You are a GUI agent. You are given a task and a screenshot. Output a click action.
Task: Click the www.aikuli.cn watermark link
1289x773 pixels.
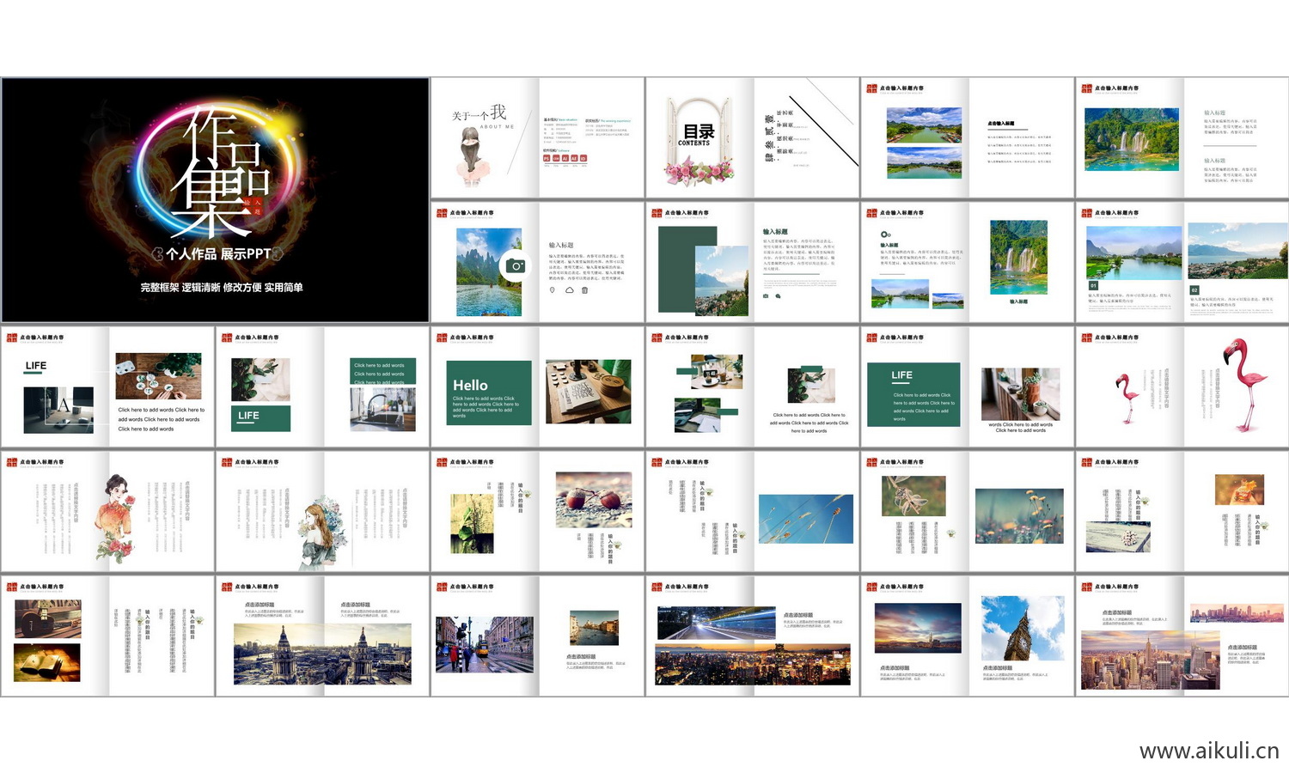pos(1208,751)
